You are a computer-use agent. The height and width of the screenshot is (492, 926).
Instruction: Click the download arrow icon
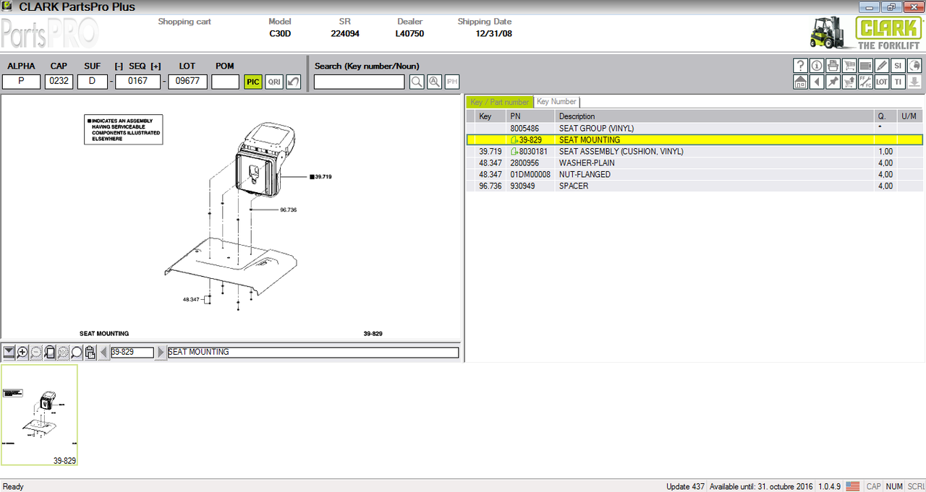click(x=914, y=82)
